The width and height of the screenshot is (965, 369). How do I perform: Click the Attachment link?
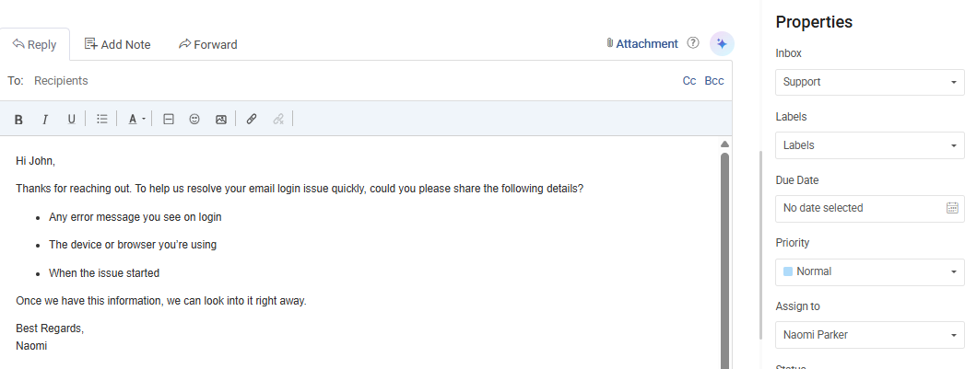click(x=641, y=43)
